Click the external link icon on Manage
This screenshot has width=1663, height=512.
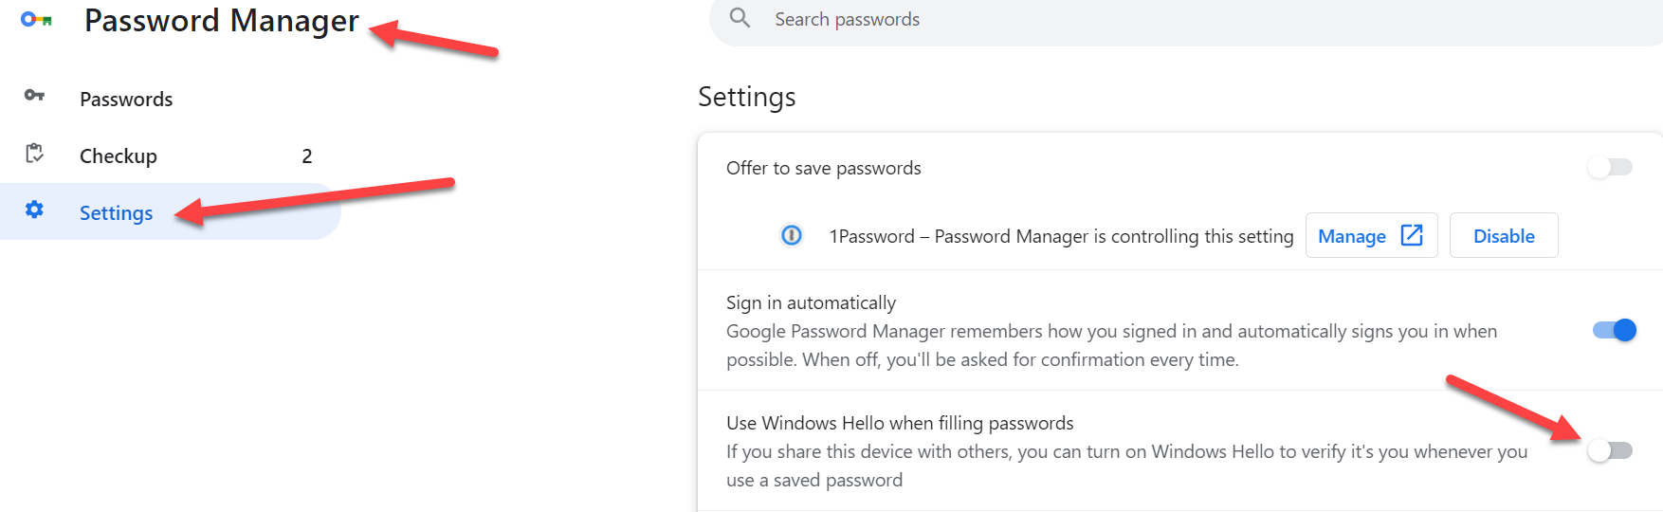pyautogui.click(x=1412, y=235)
